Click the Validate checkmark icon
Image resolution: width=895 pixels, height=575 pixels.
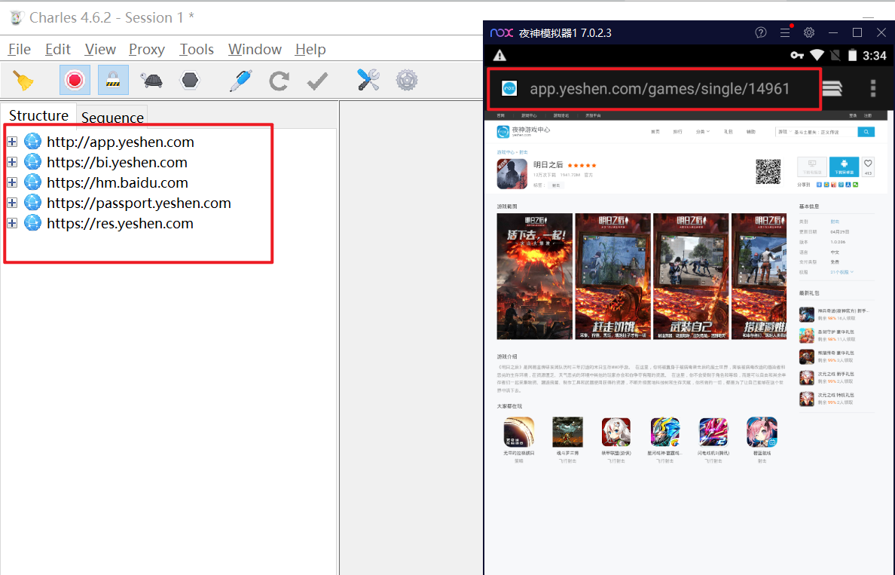(317, 81)
